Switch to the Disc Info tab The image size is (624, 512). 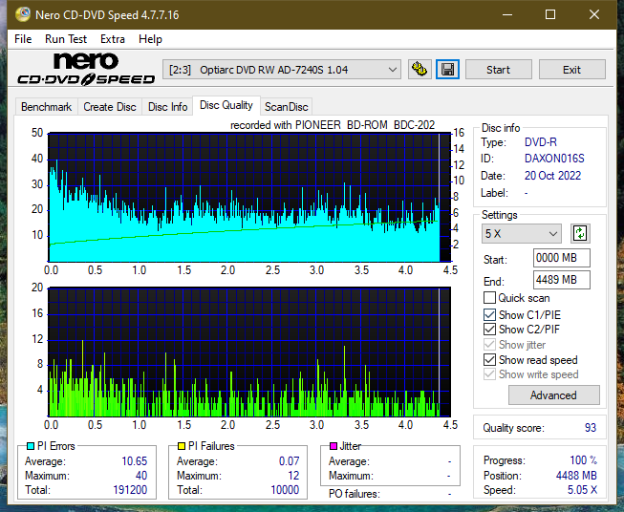coord(167,107)
